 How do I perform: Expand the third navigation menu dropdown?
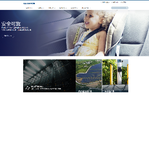(52, 8)
